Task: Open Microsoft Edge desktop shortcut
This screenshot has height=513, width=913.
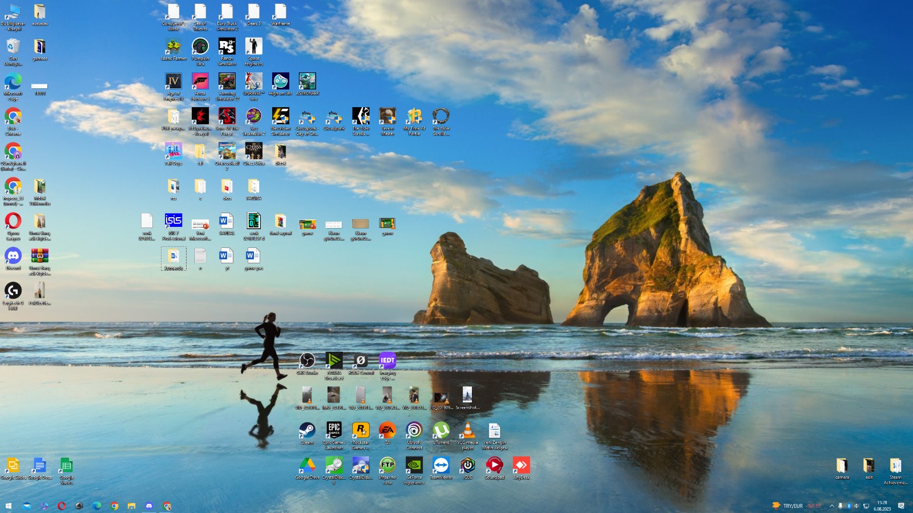Action: click(13, 86)
